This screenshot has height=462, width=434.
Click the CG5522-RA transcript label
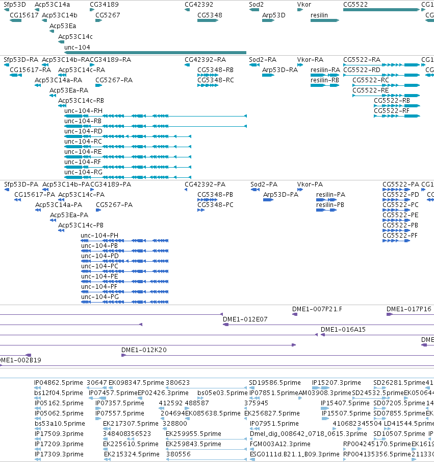[x=362, y=59]
